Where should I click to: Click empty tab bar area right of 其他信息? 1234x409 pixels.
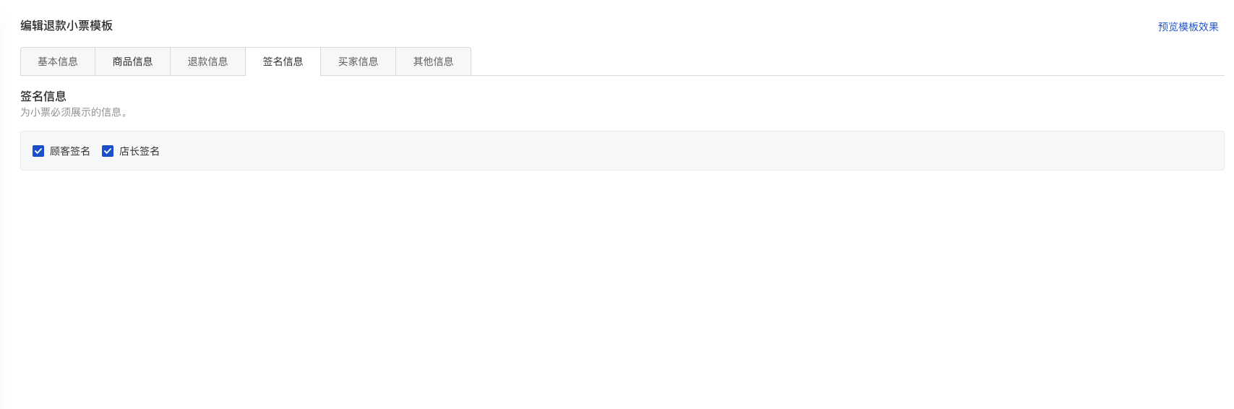coord(795,61)
